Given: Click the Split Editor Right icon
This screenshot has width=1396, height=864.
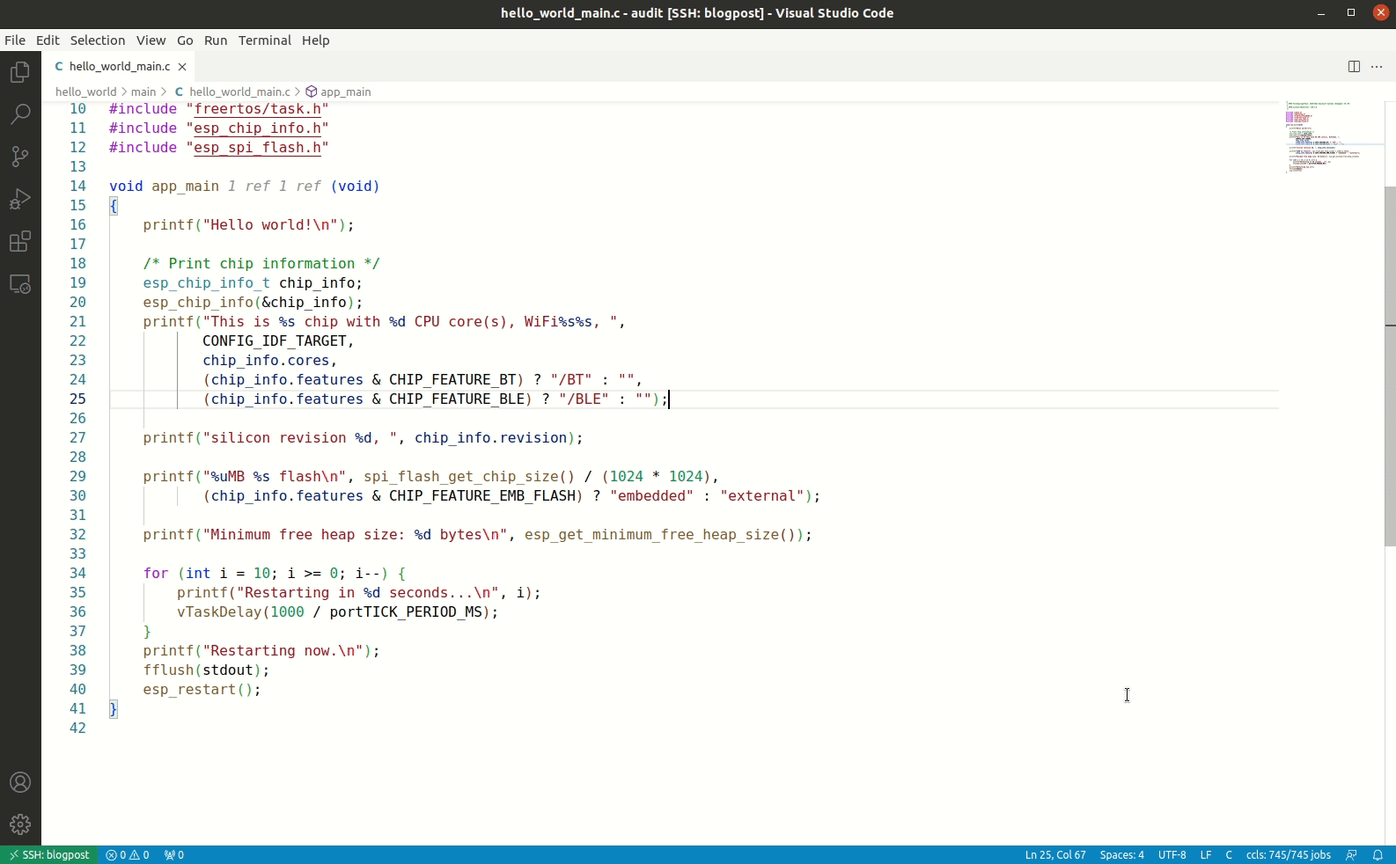Looking at the screenshot, I should (x=1354, y=67).
